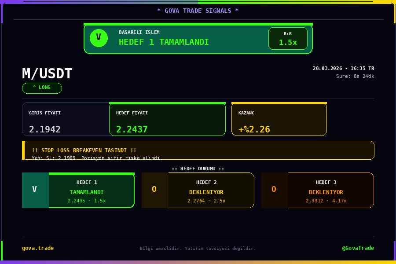Click the 2.3312 · 4.17x target value
The width and height of the screenshot is (396, 264).
point(326,201)
